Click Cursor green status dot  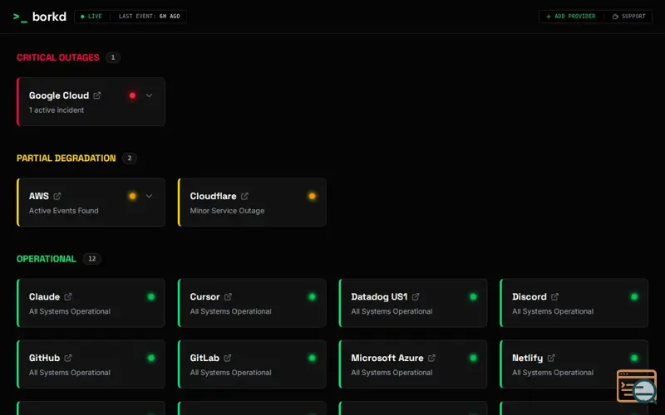point(313,297)
